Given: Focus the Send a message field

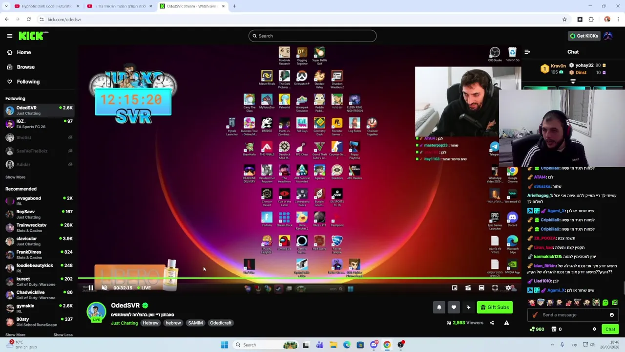Looking at the screenshot, I should [x=573, y=315].
